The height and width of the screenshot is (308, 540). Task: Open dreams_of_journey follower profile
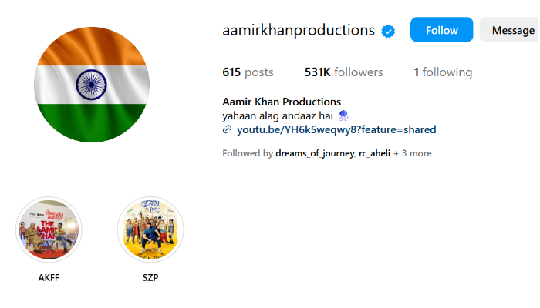[315, 153]
